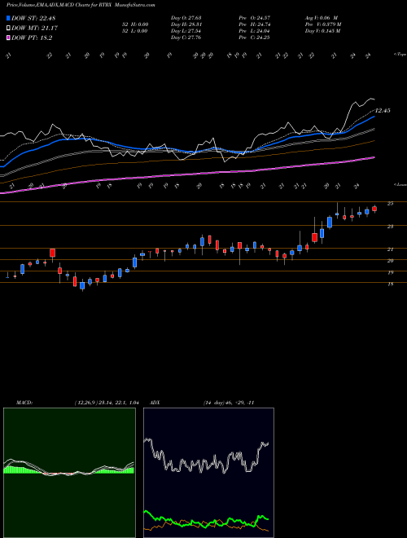Select the 'DOW ST: 22.48' label
The image size is (407, 538).
coord(33,18)
